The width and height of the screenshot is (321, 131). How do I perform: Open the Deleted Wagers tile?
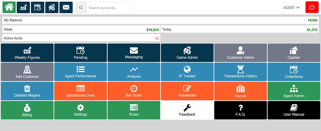(27, 91)
